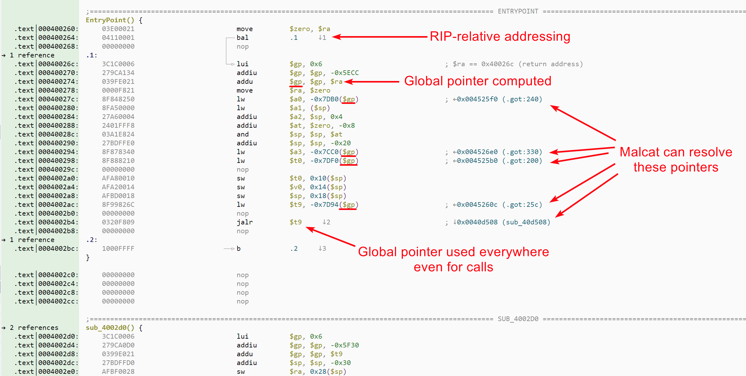Select address 000400264
This screenshot has width=746, height=376.
pyautogui.click(x=58, y=38)
